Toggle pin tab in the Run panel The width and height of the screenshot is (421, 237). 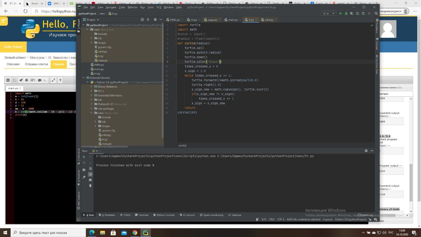[x=84, y=177]
